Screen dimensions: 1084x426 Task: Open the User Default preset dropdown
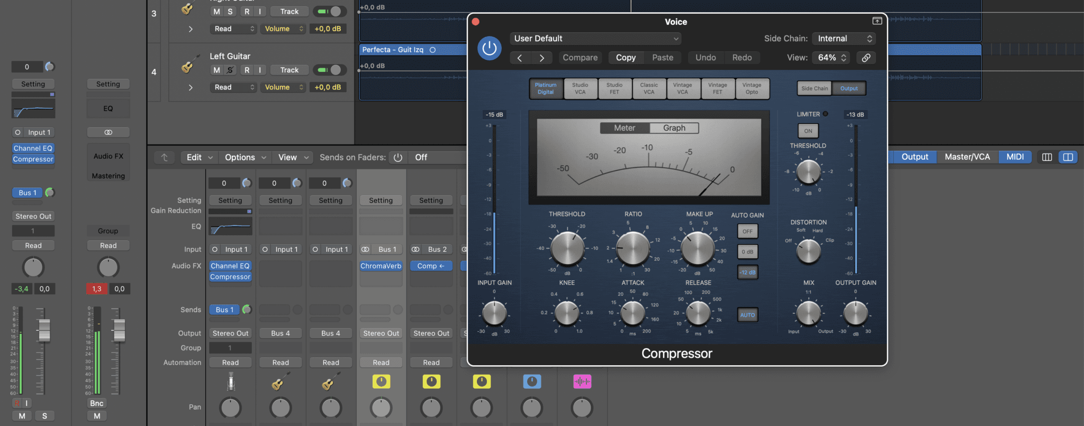pyautogui.click(x=595, y=39)
